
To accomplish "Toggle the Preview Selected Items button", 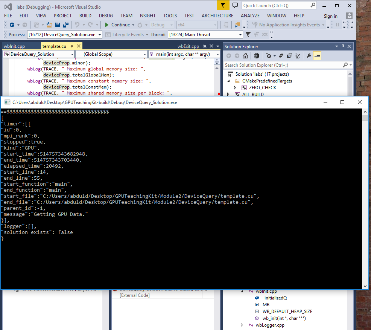I will (x=317, y=56).
